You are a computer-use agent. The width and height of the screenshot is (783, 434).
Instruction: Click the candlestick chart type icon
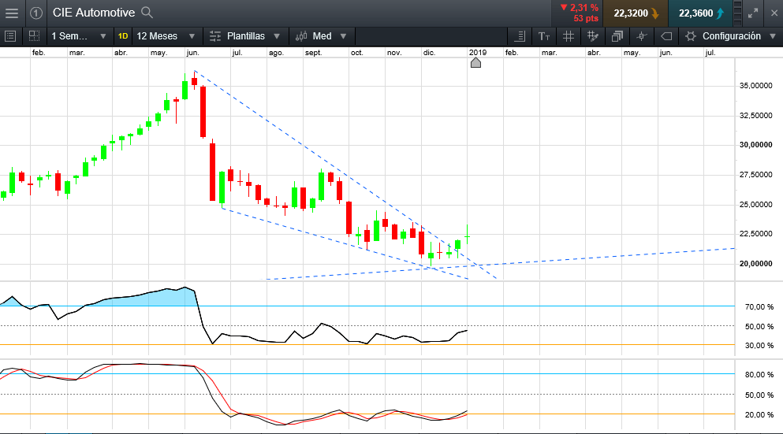tap(301, 36)
